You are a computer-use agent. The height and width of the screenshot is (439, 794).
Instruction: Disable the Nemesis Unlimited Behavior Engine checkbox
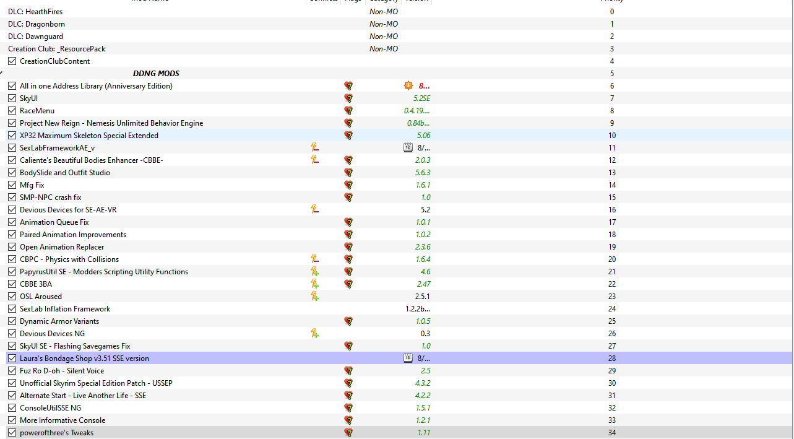tap(12, 123)
